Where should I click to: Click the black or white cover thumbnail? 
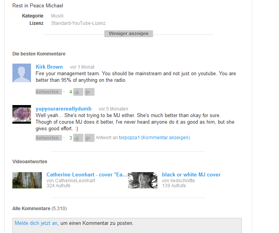[x=143, y=180]
